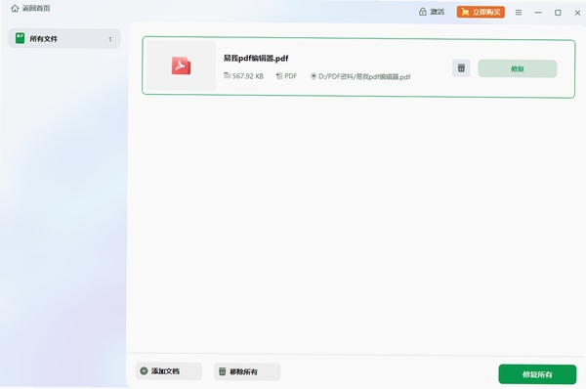The height and width of the screenshot is (389, 586).
Task: Click the 添加文档 button
Action: click(x=169, y=371)
